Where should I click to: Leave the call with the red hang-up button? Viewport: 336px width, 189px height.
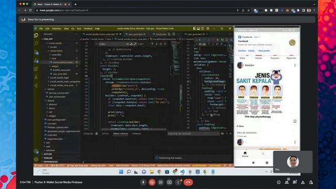click(188, 182)
